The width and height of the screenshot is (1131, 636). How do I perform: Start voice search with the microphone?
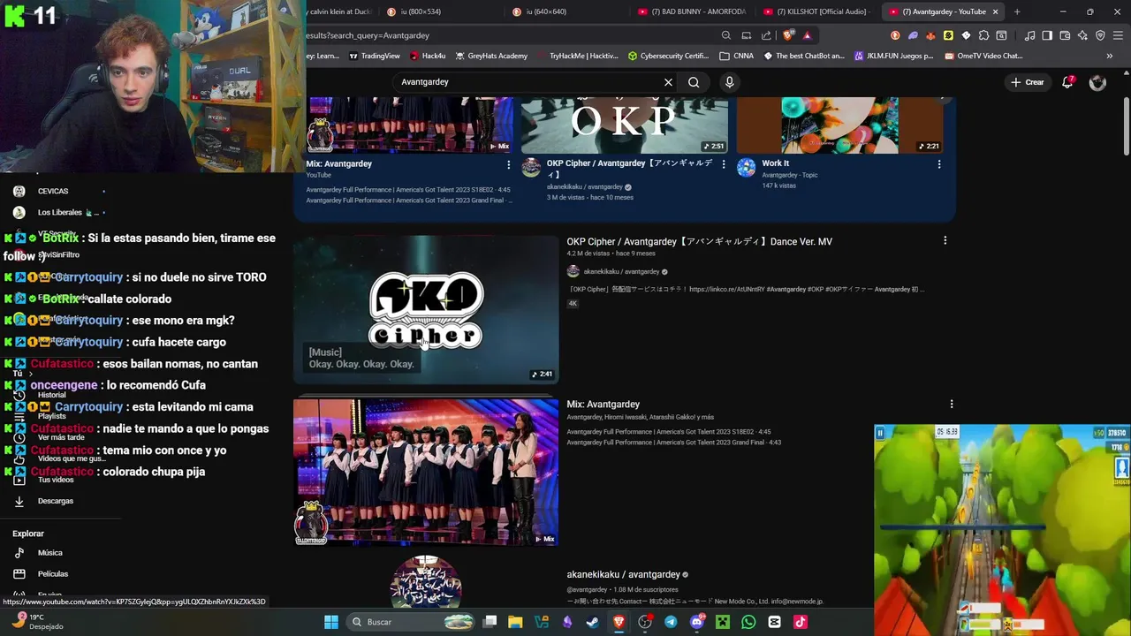729,82
